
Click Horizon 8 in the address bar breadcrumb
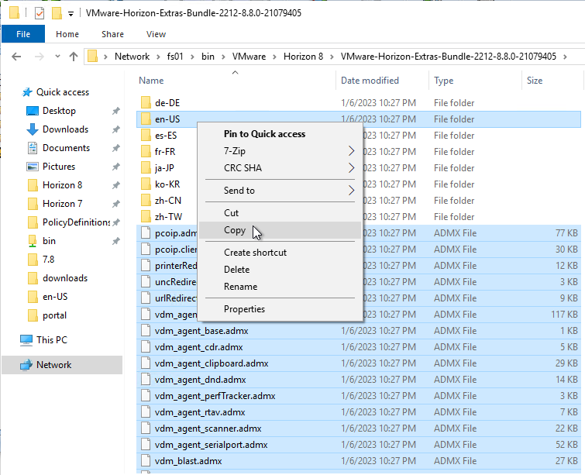303,57
